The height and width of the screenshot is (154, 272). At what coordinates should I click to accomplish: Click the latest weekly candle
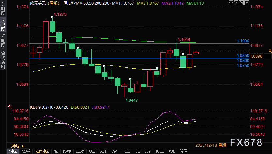tap(196, 53)
